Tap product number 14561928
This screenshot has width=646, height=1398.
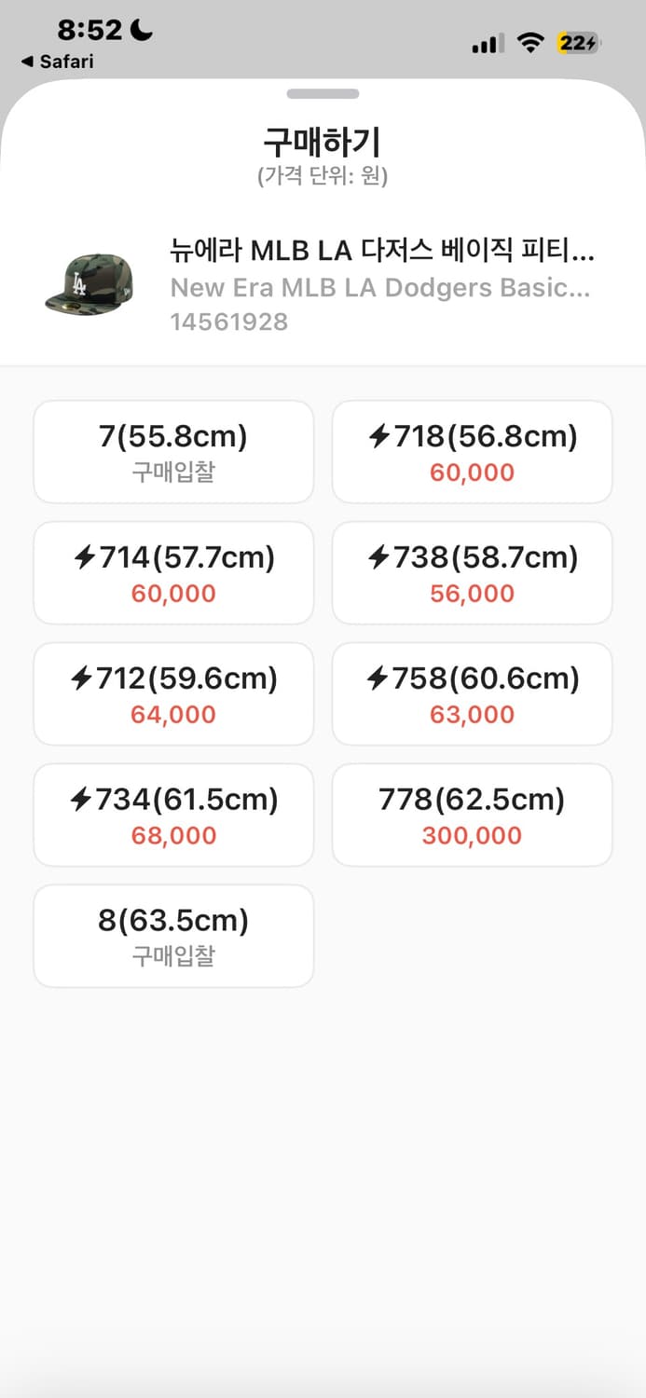coord(228,322)
